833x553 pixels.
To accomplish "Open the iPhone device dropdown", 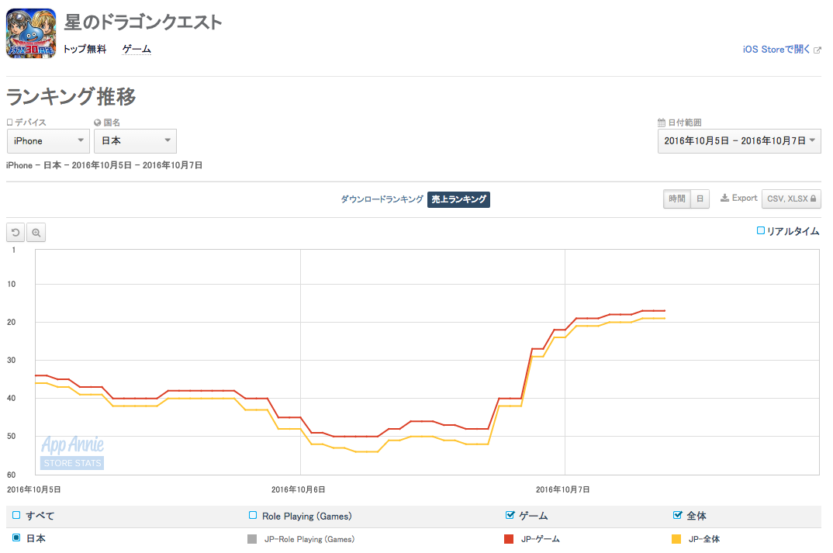I will [x=48, y=141].
